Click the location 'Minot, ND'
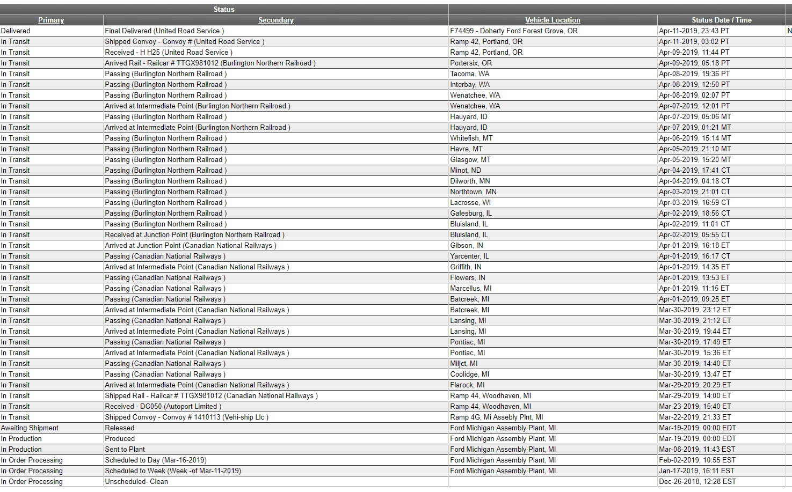Image resolution: width=792 pixels, height=492 pixels. [x=466, y=170]
